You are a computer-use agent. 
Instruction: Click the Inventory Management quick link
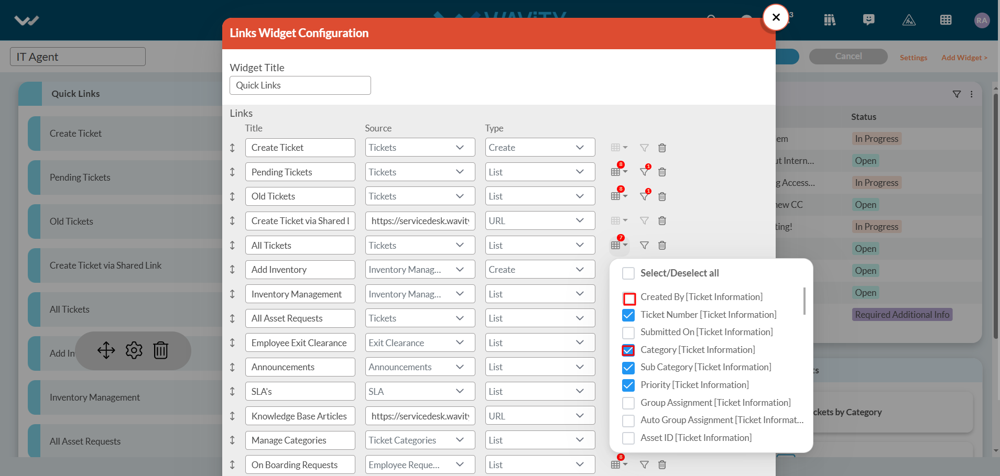tap(94, 397)
